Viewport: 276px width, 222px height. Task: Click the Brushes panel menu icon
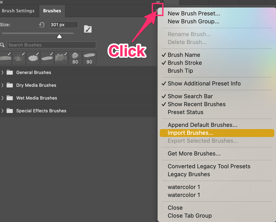[157, 11]
